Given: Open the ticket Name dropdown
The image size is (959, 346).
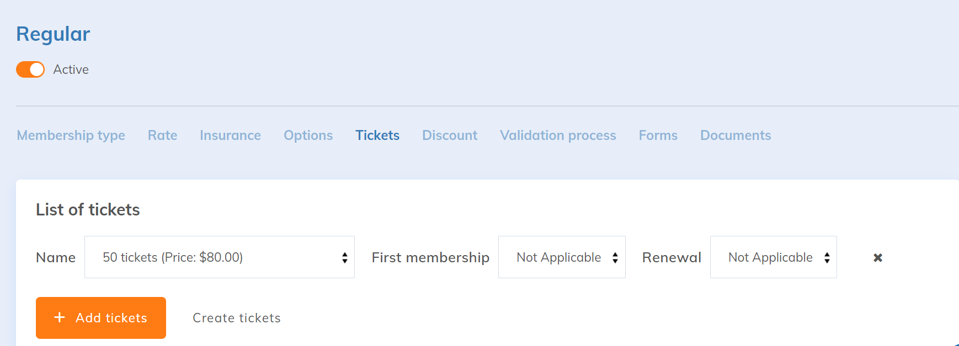Looking at the screenshot, I should [x=219, y=257].
